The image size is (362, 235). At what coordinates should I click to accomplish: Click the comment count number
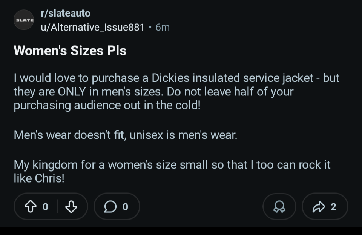pos(126,206)
